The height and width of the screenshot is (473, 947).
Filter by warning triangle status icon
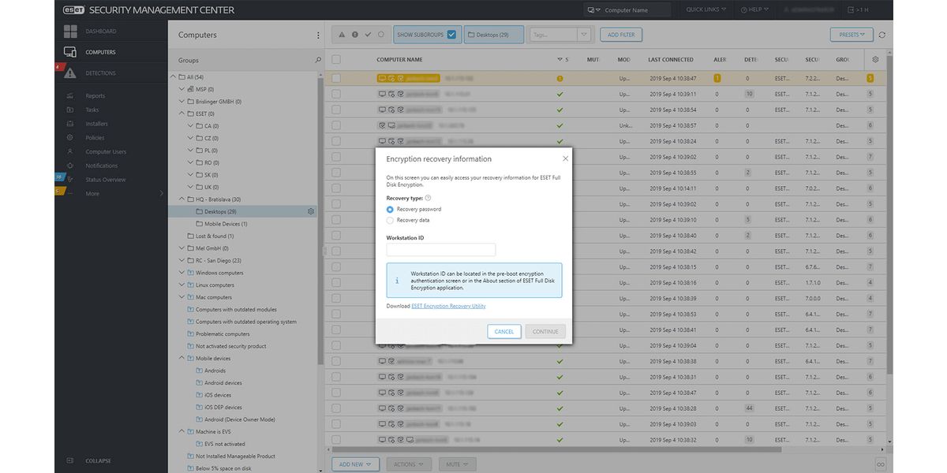click(342, 35)
